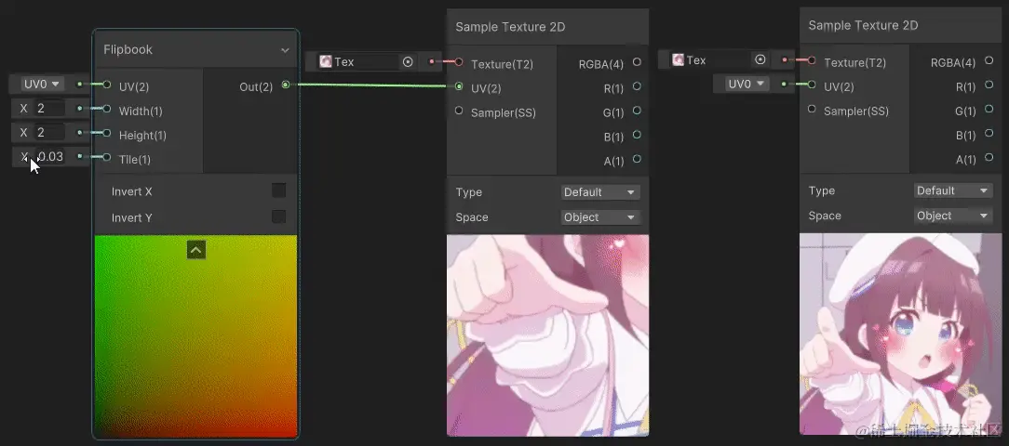Select the Sample Texture 2D title above the zoomed-in preview

[x=510, y=27]
